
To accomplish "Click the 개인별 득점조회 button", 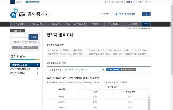I will [x=129, y=70].
